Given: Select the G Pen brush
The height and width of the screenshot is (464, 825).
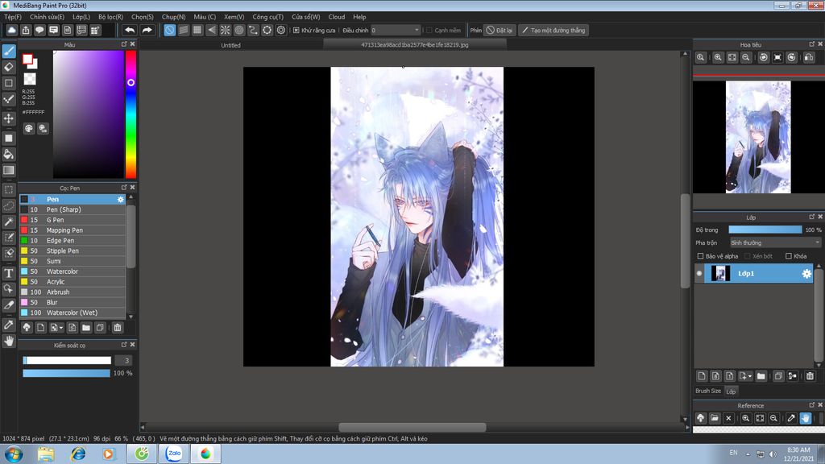Looking at the screenshot, I should coord(73,220).
